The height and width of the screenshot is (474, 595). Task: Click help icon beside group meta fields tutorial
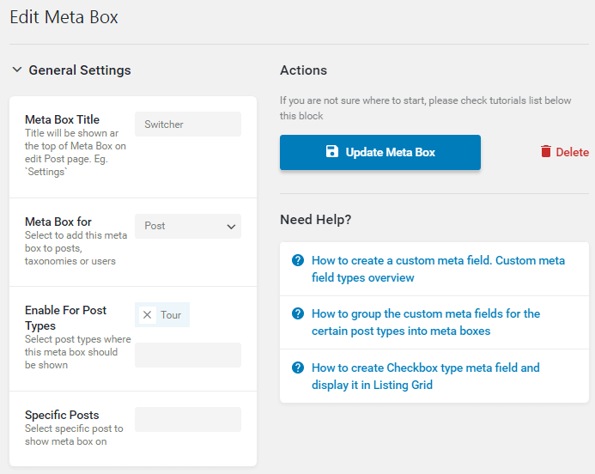click(298, 313)
